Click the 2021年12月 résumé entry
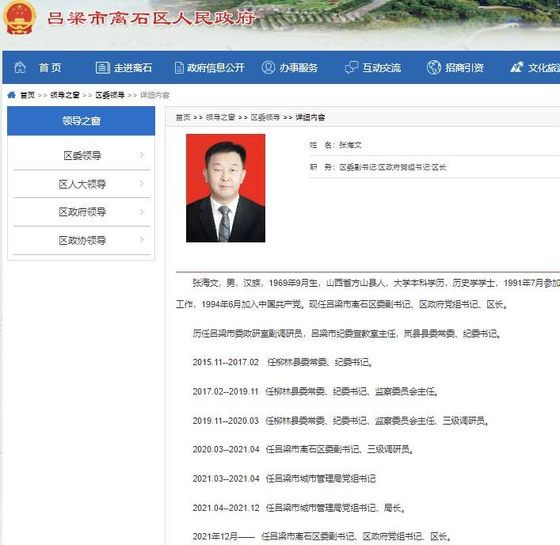Viewport: 560px width, 545px height. click(x=323, y=536)
